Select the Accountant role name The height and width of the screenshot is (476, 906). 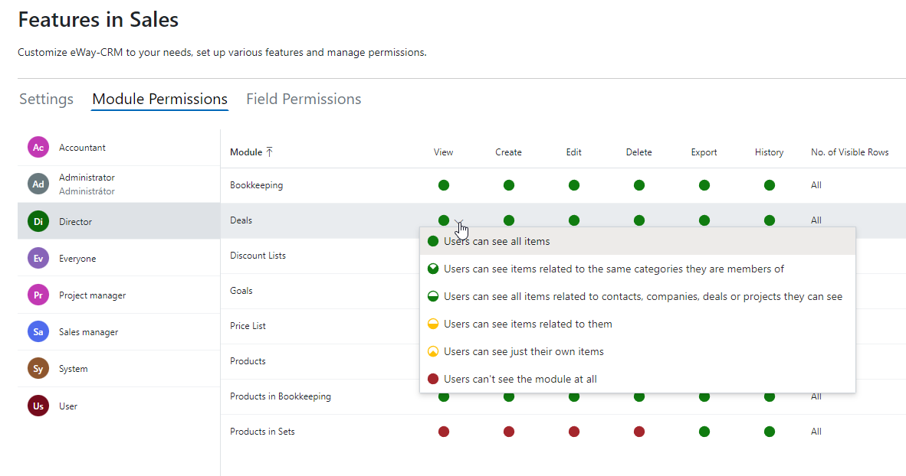click(82, 148)
